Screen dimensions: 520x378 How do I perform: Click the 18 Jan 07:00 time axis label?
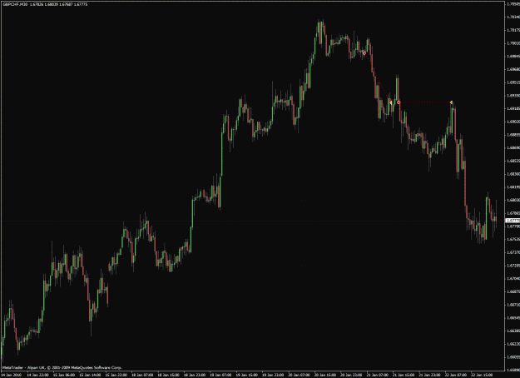142,375
